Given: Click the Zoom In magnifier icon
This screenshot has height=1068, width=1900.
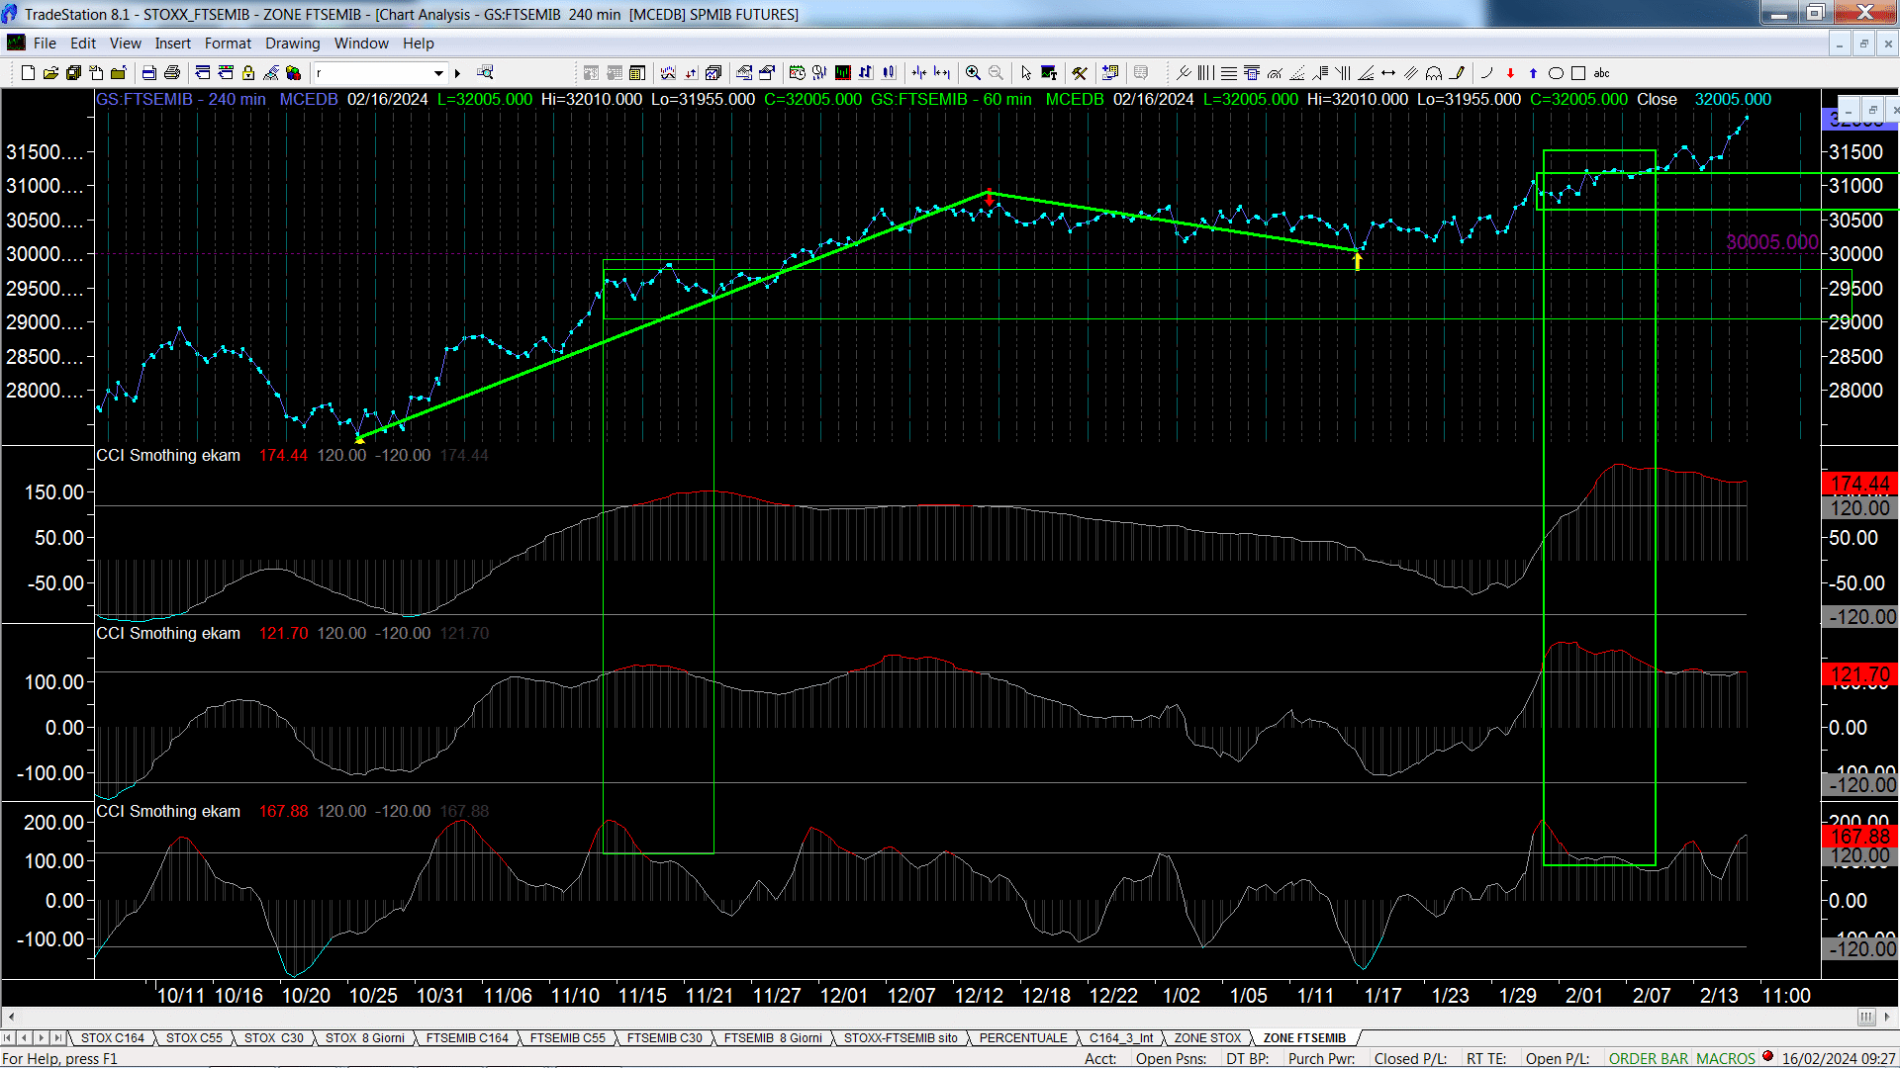Looking at the screenshot, I should (973, 72).
